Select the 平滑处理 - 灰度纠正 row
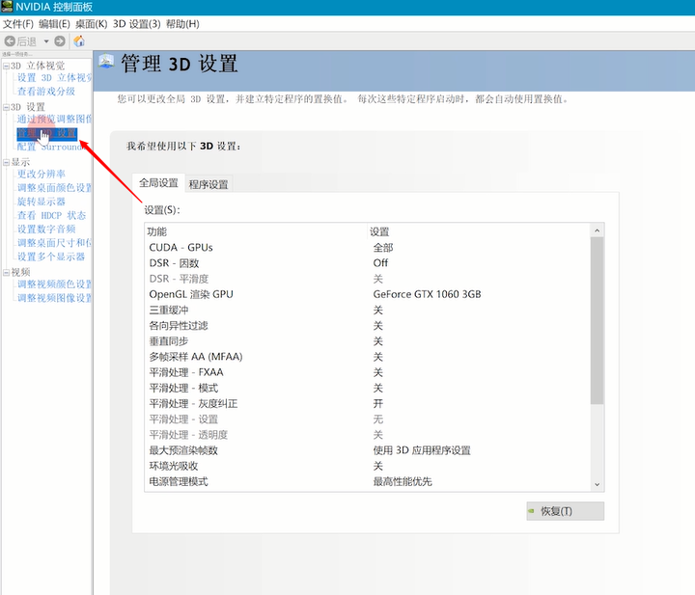This screenshot has height=595, width=695. pos(368,403)
